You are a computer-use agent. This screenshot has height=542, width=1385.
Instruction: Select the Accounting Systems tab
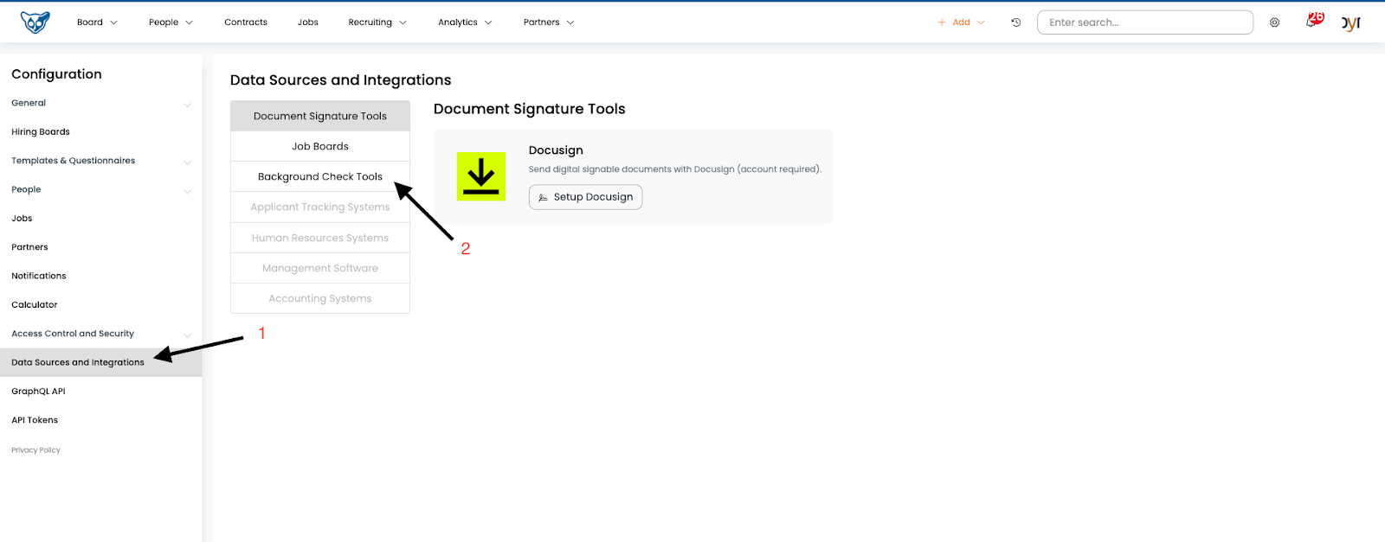[320, 298]
